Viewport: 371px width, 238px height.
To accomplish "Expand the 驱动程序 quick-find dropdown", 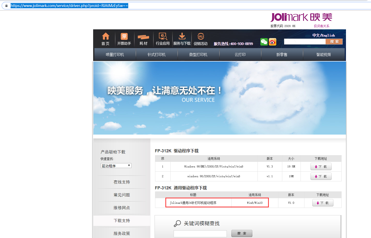I will click(116, 166).
